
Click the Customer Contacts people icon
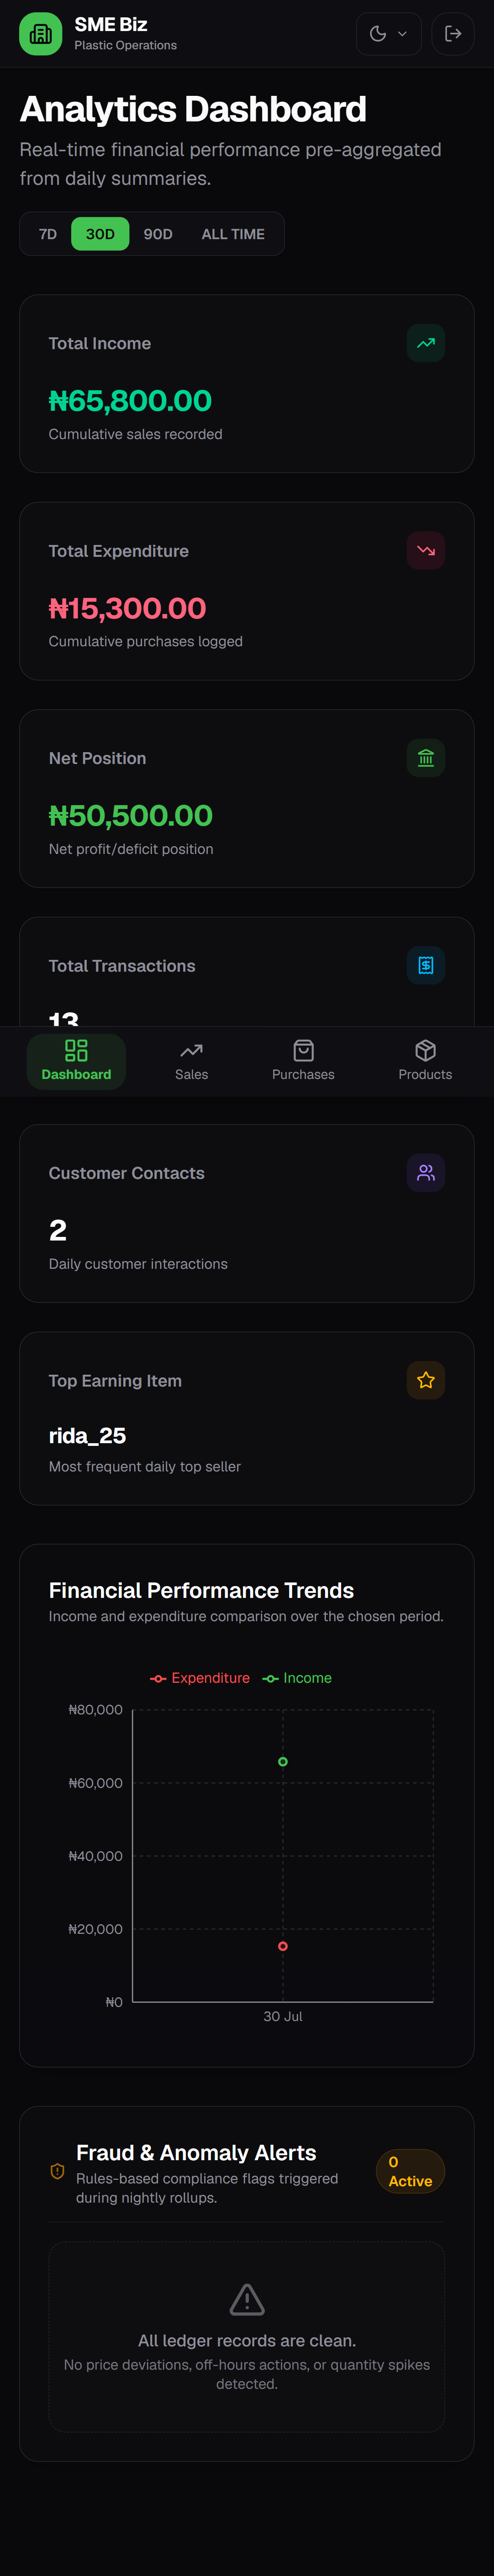(x=426, y=1173)
